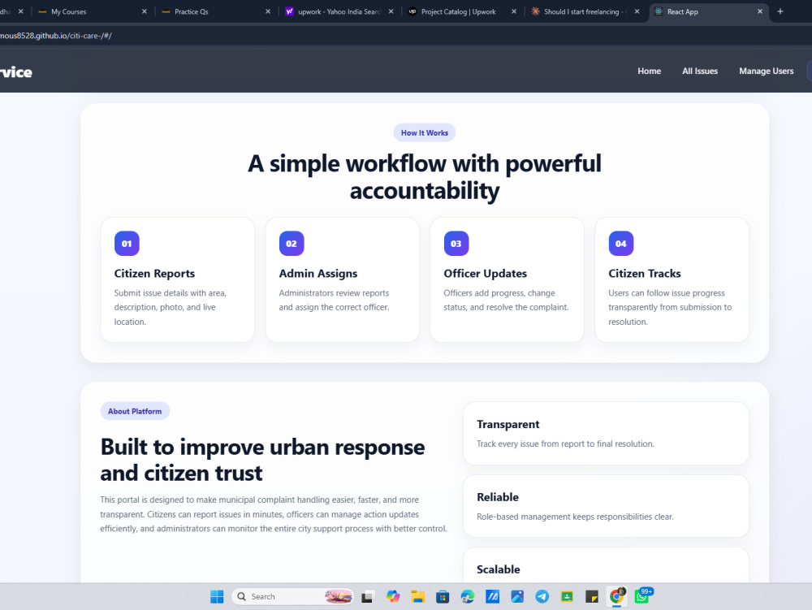This screenshot has width=812, height=610.
Task: Click the Citizen Reports card title
Action: click(154, 274)
